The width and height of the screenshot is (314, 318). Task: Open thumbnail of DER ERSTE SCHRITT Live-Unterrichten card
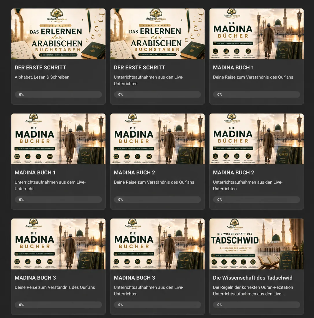click(x=157, y=34)
